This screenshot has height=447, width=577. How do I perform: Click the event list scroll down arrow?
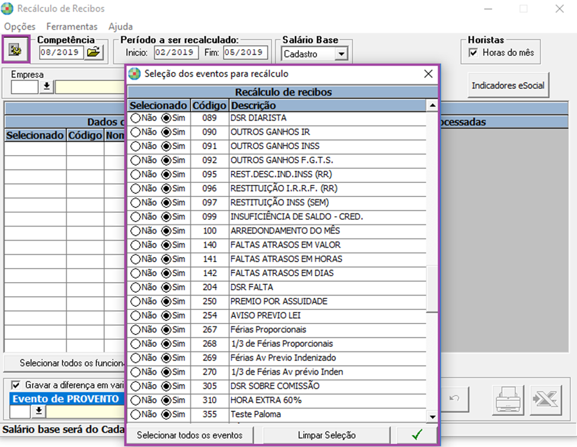click(432, 417)
